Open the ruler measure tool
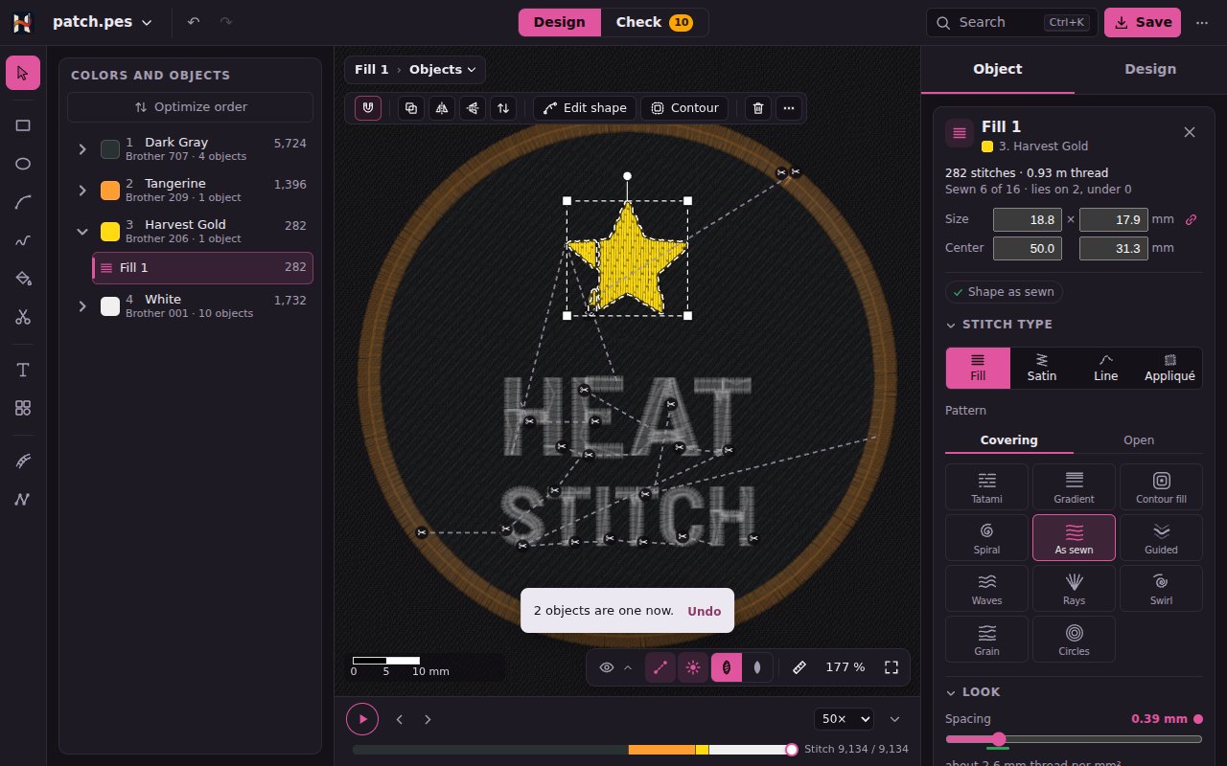This screenshot has width=1227, height=766. (799, 667)
